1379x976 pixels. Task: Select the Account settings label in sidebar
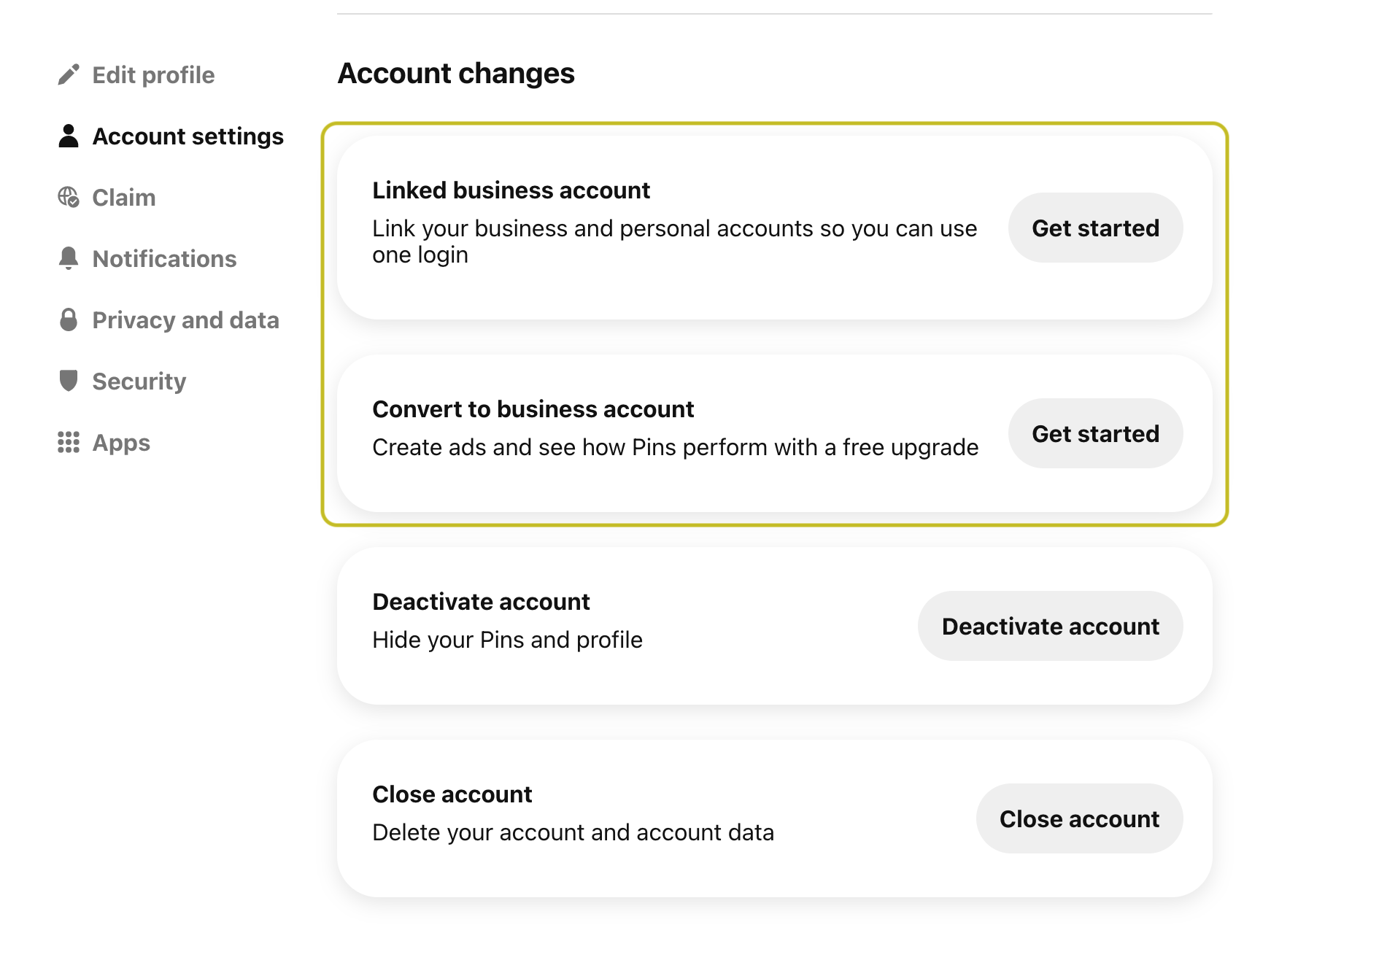[x=188, y=136]
